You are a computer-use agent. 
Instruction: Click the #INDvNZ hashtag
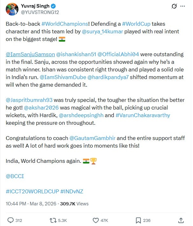(72, 191)
